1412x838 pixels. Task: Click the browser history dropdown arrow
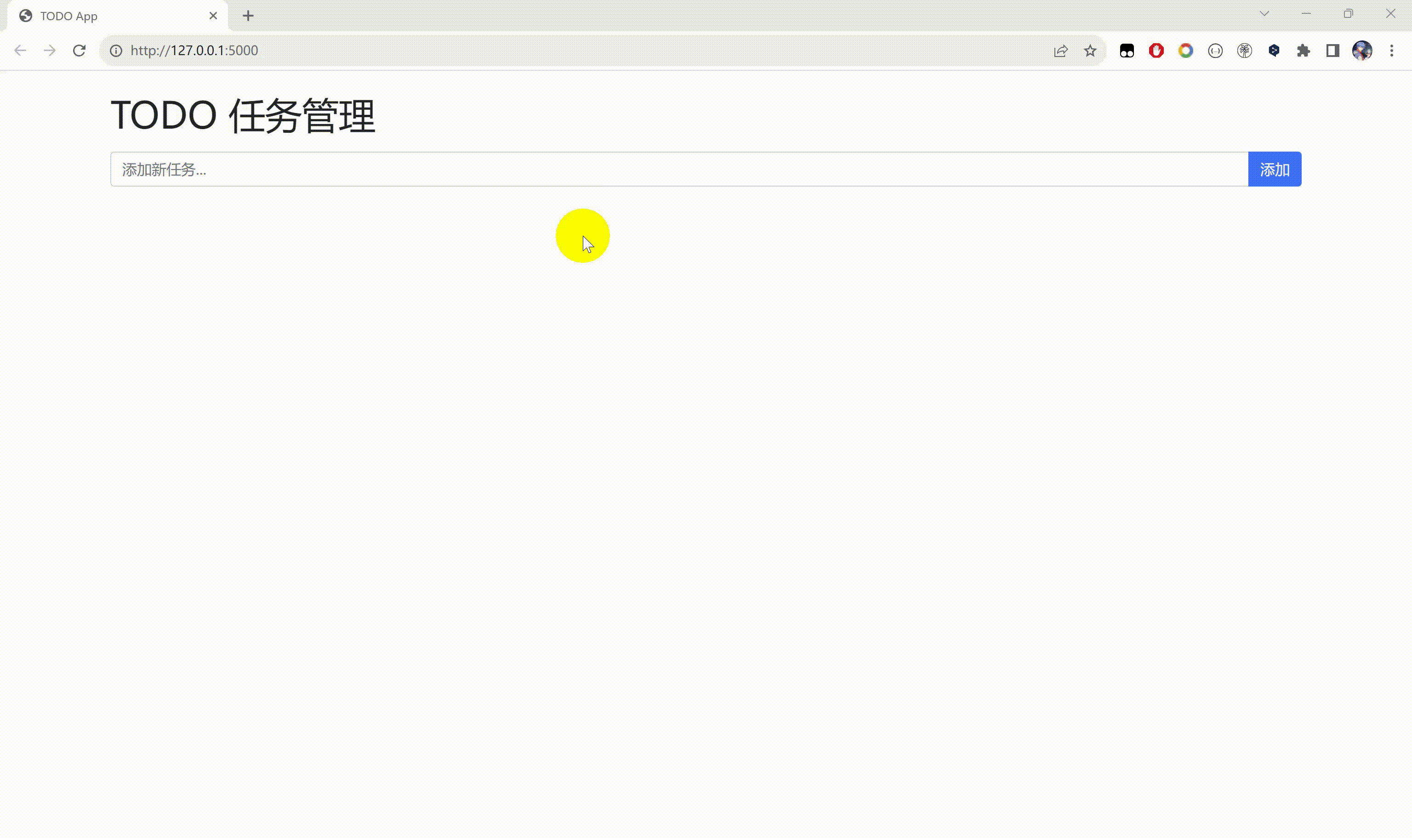tap(1264, 14)
